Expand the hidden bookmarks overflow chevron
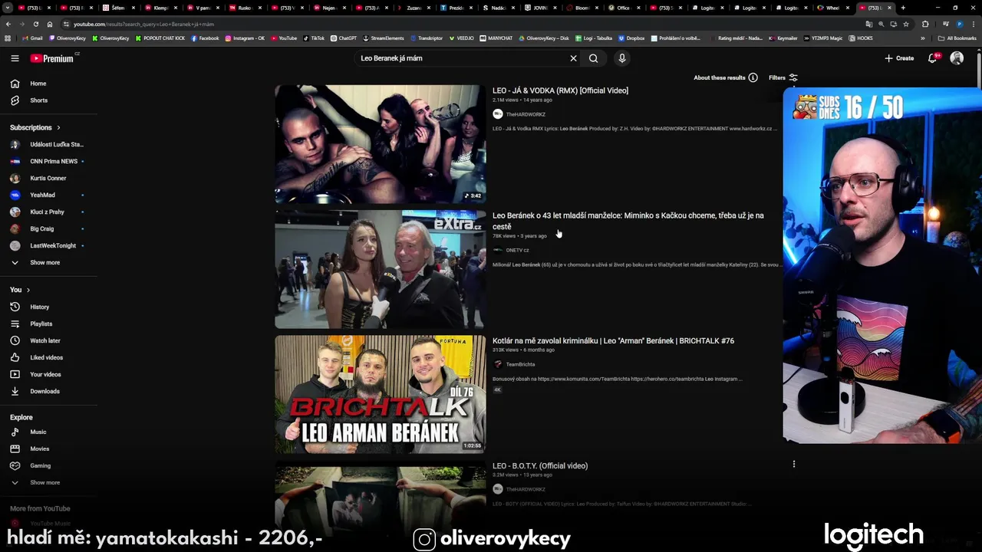This screenshot has width=982, height=552. (x=923, y=38)
